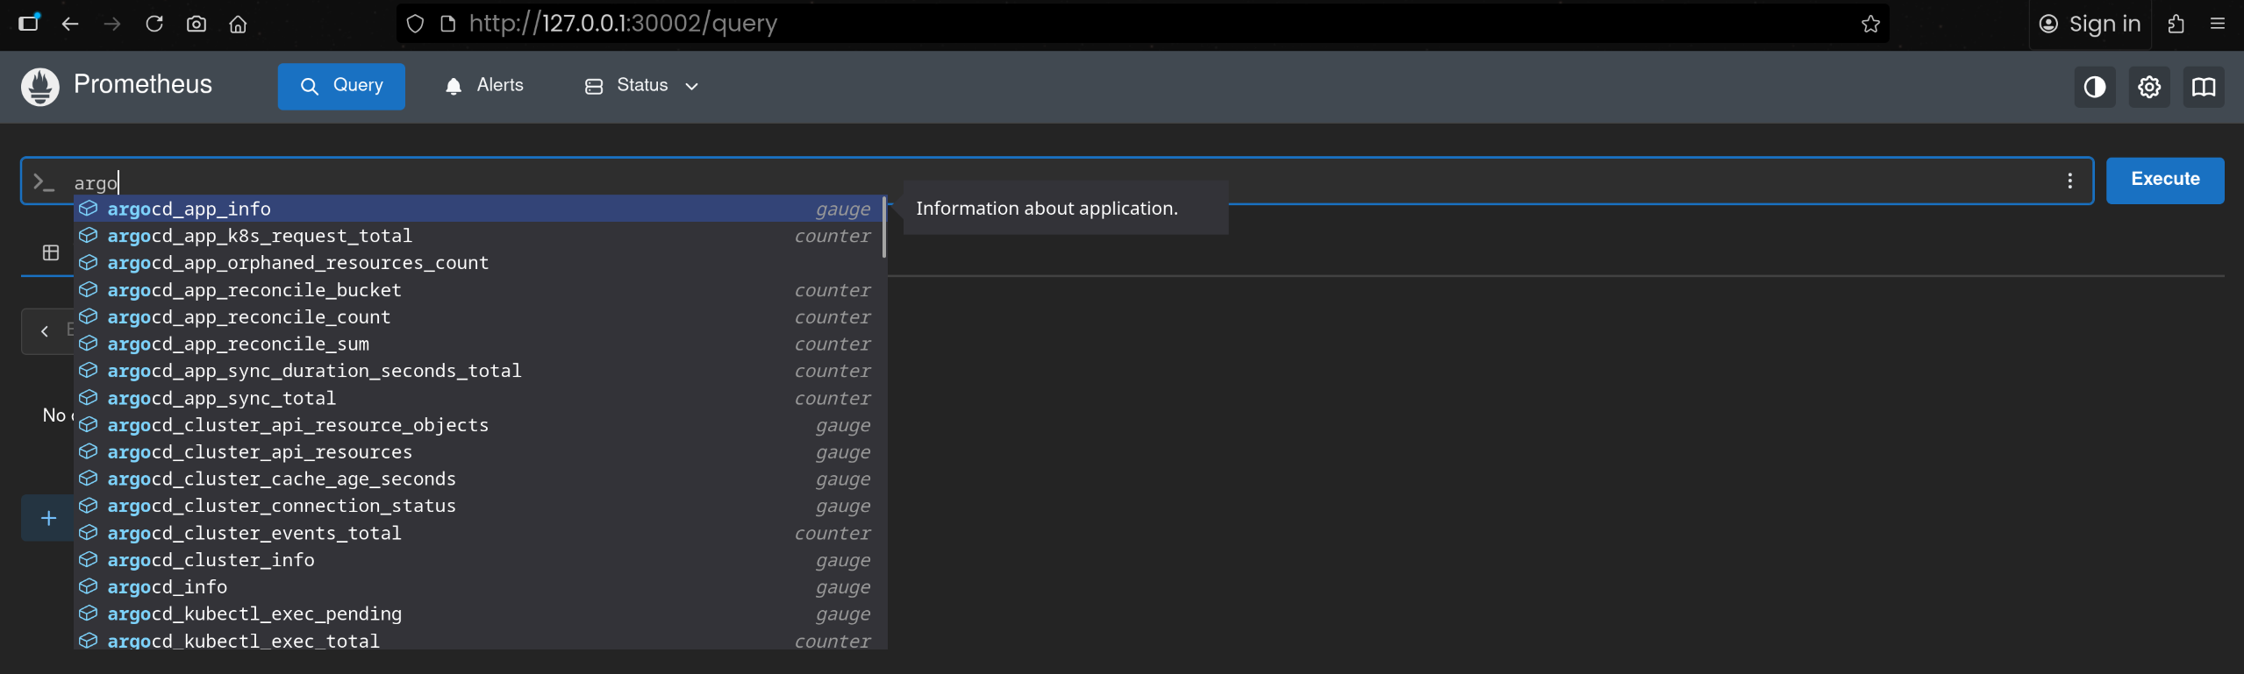The width and height of the screenshot is (2244, 674).
Task: Open the query options three-dot menu
Action: [2070, 181]
